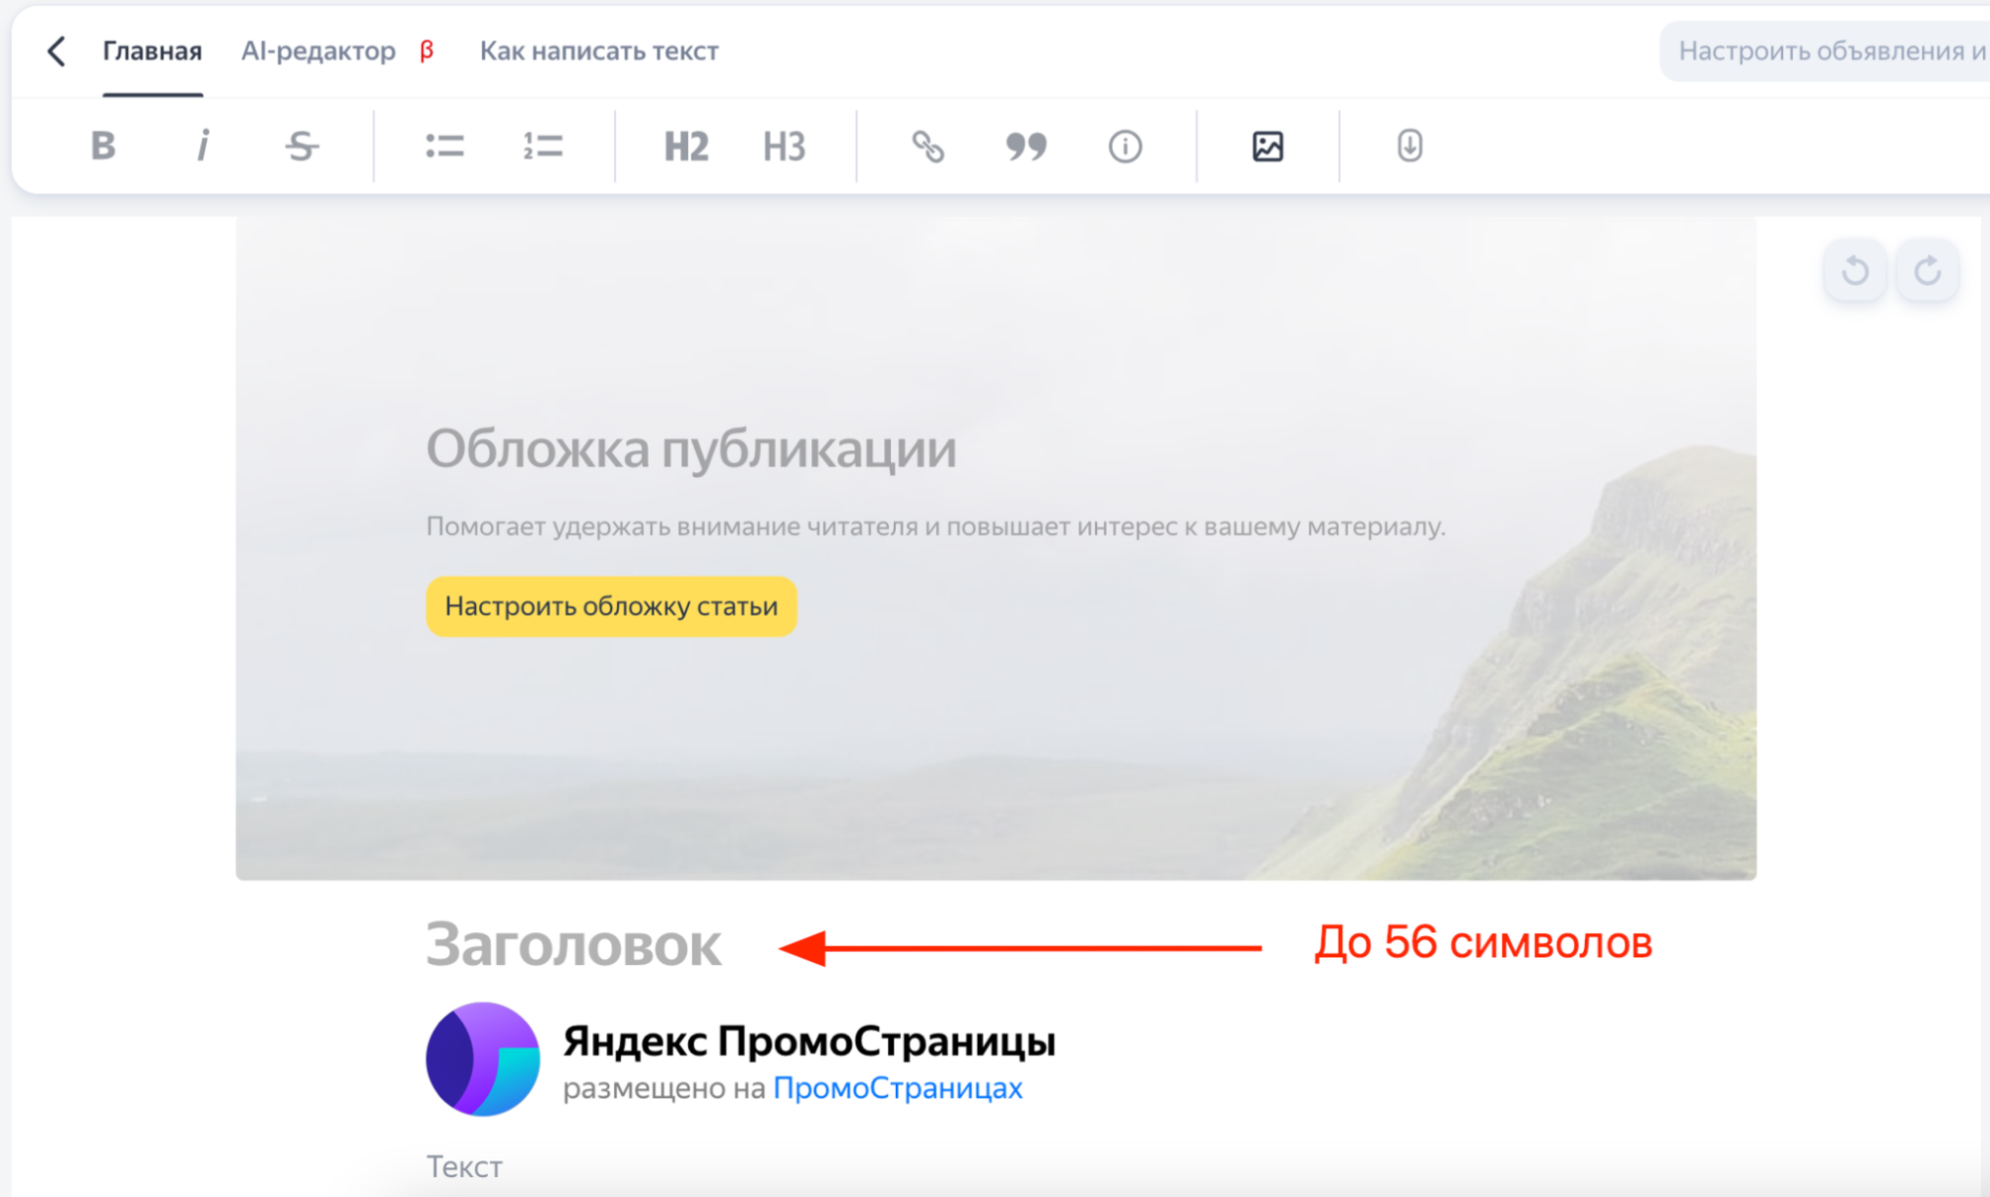The image size is (1990, 1197).
Task: Insert a blockquote
Action: 1025,146
